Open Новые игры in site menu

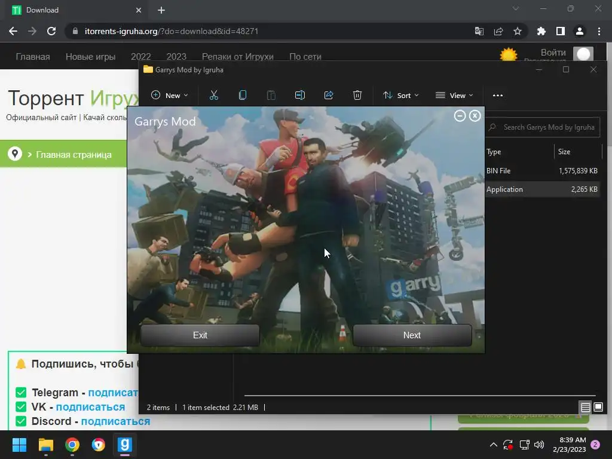[x=91, y=57]
